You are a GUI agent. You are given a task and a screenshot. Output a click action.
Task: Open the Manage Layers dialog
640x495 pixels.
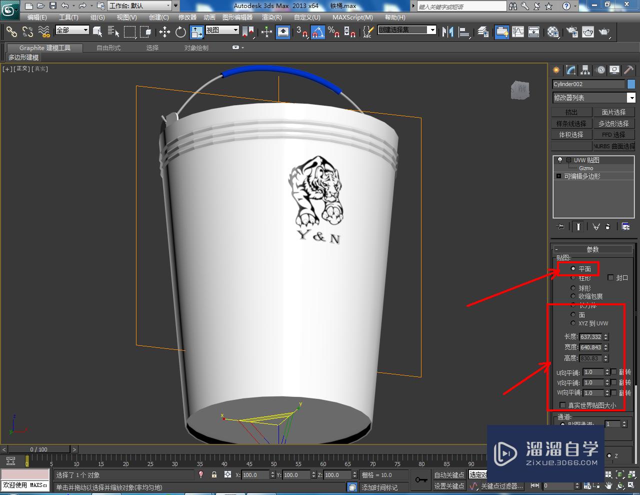tap(483, 32)
